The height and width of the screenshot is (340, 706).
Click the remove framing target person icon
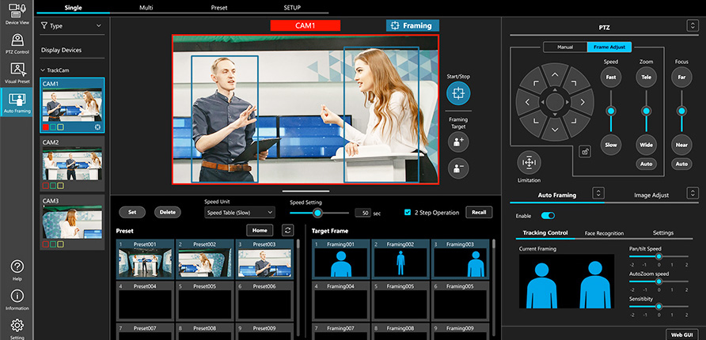point(457,168)
